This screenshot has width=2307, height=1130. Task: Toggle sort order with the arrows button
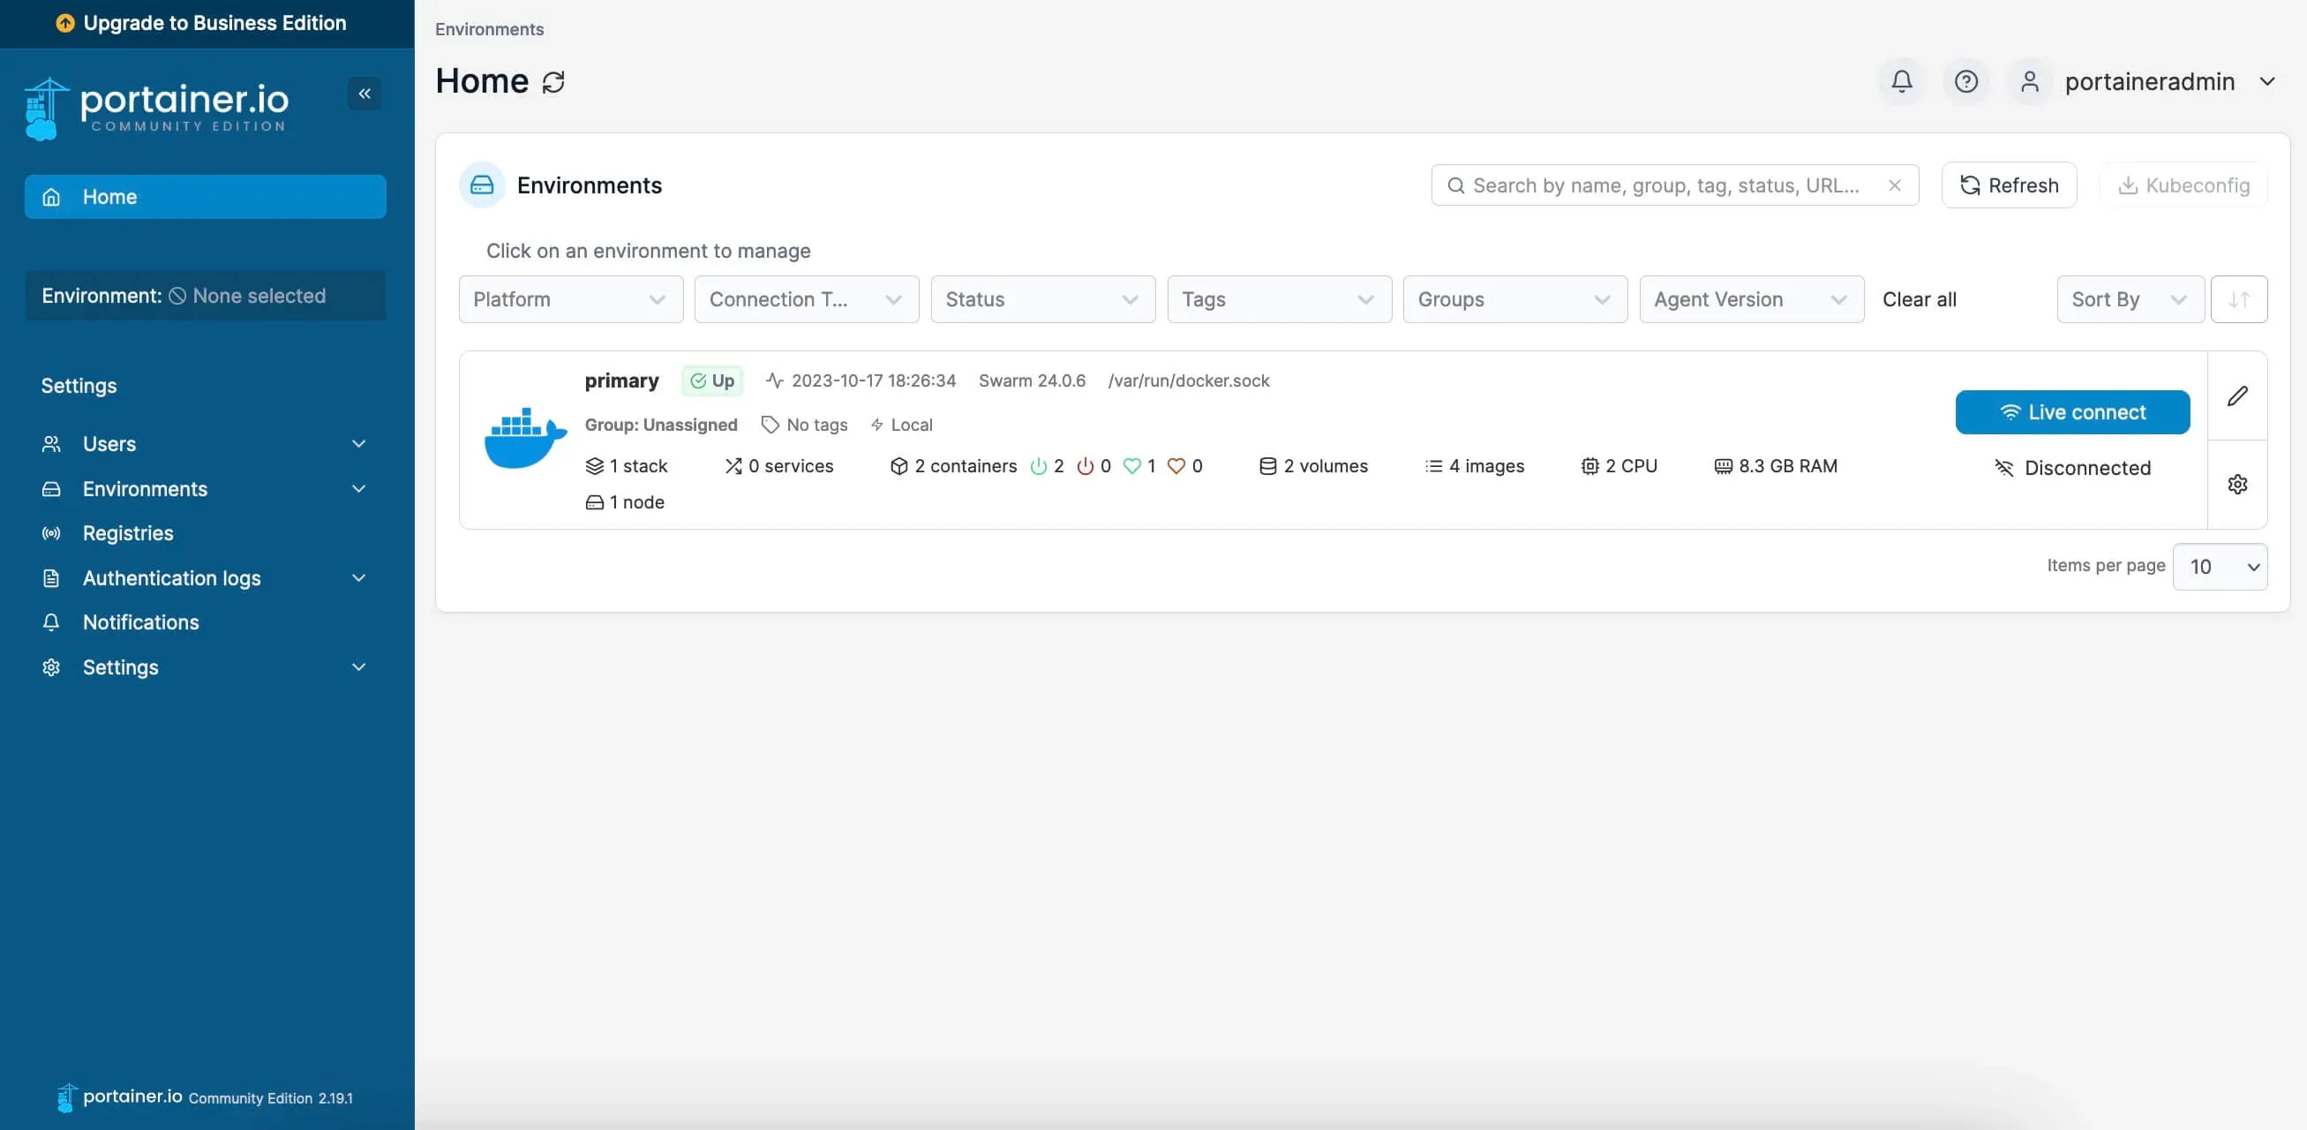coord(2238,299)
